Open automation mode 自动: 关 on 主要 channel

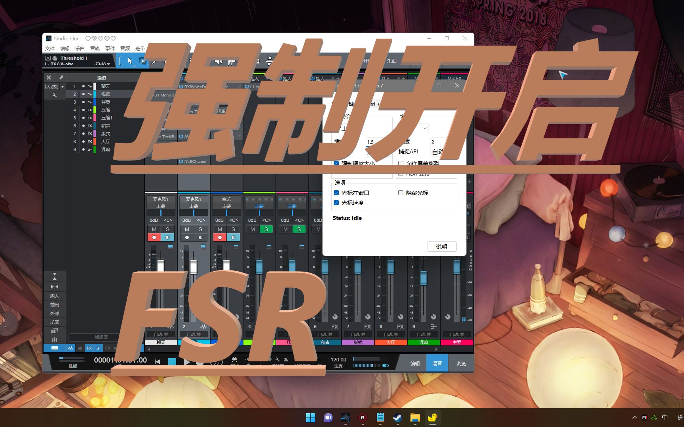pyautogui.click(x=457, y=334)
